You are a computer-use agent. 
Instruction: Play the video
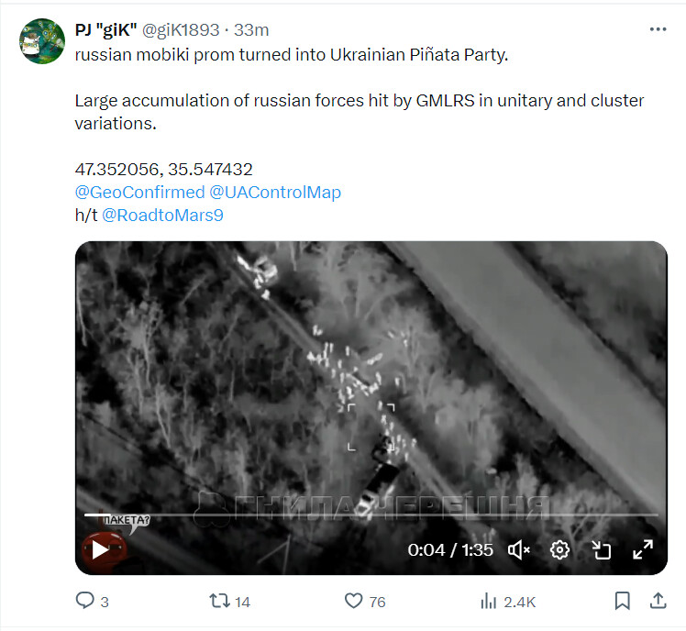click(100, 550)
